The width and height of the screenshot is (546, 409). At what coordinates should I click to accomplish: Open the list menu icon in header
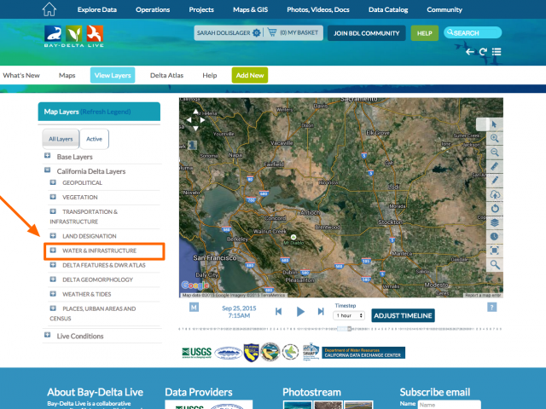coord(497,52)
